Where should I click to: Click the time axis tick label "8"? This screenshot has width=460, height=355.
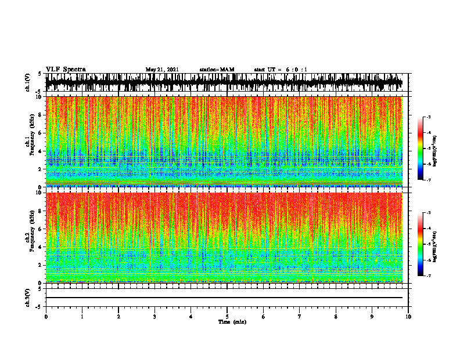pyautogui.click(x=336, y=317)
